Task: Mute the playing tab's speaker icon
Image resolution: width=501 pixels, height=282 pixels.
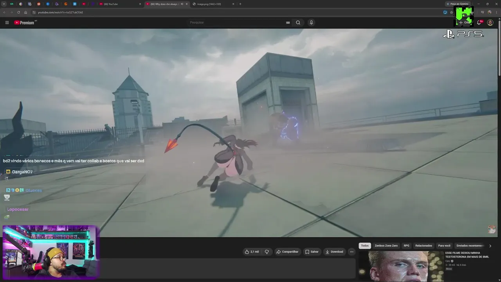Action: pos(182,4)
